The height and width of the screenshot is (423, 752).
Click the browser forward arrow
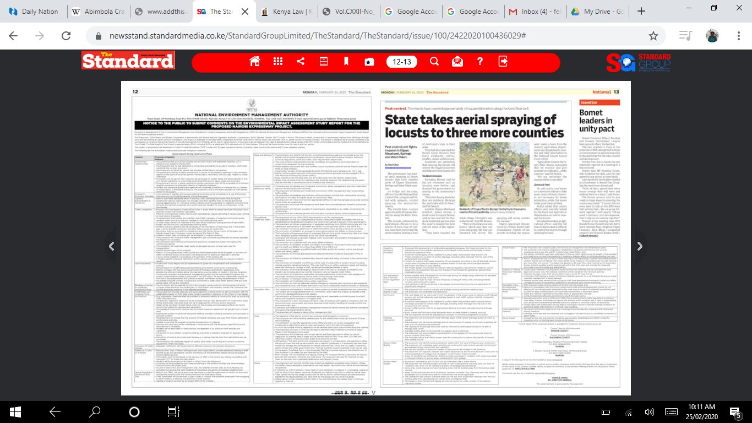point(40,36)
